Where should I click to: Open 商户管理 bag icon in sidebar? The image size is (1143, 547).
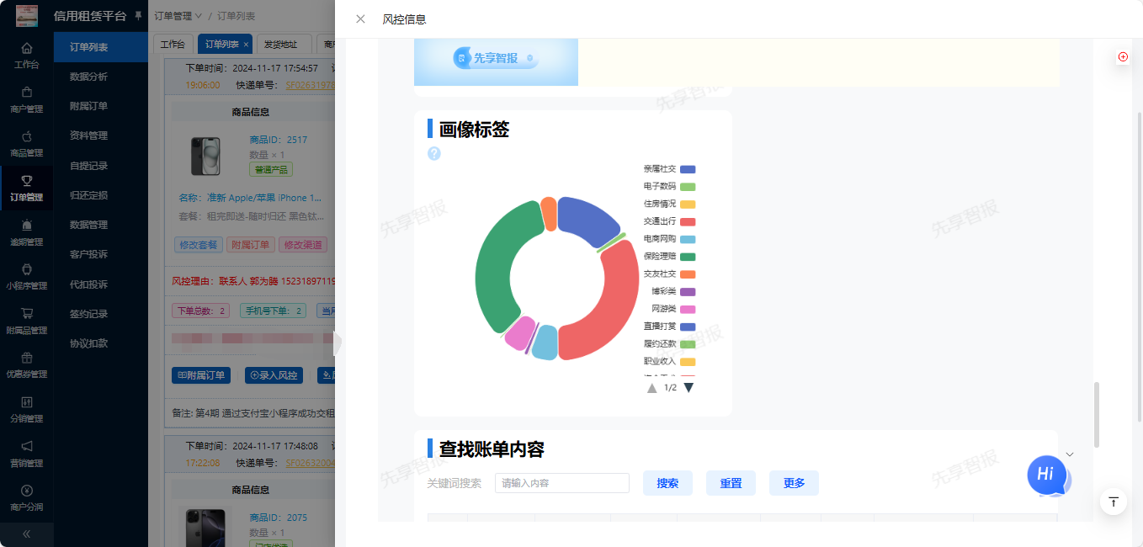coord(27,92)
